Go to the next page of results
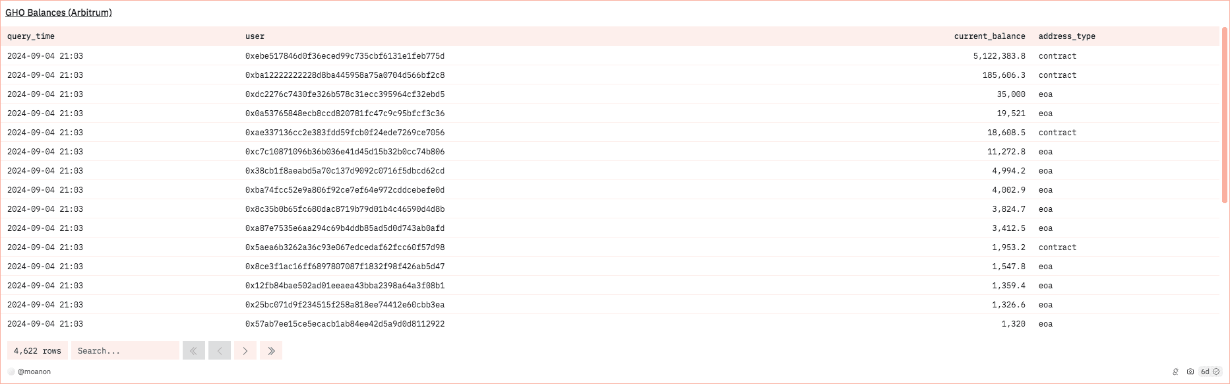 point(245,351)
